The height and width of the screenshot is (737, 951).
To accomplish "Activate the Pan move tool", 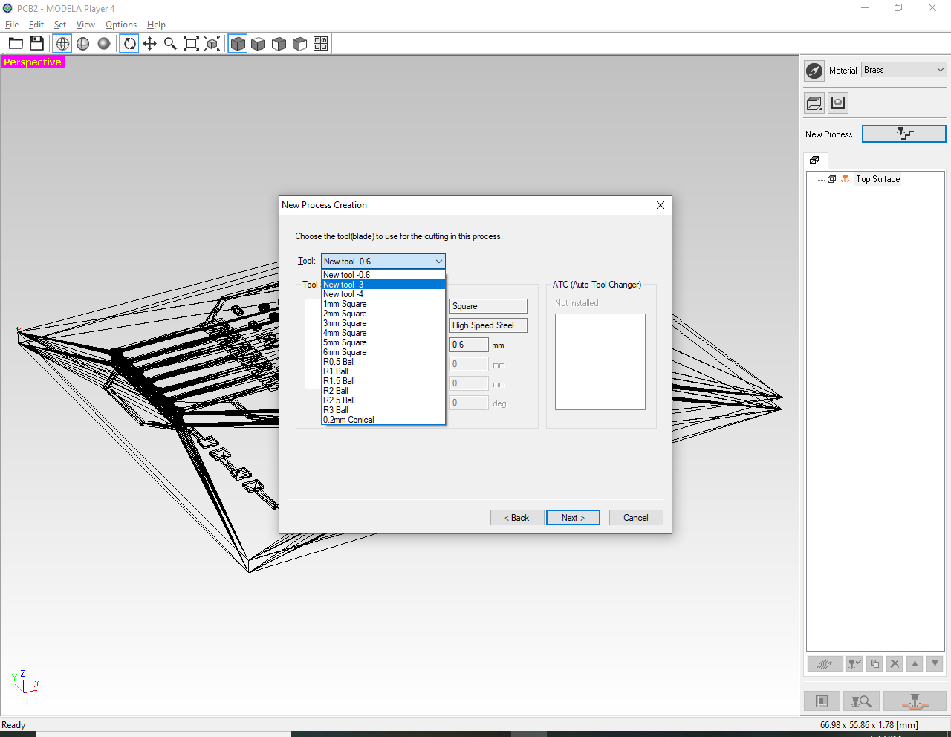I will click(149, 44).
